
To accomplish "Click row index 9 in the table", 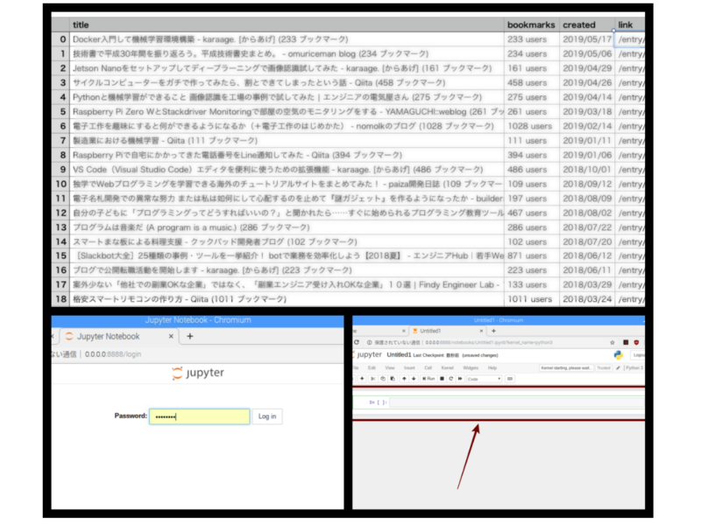I will [62, 170].
